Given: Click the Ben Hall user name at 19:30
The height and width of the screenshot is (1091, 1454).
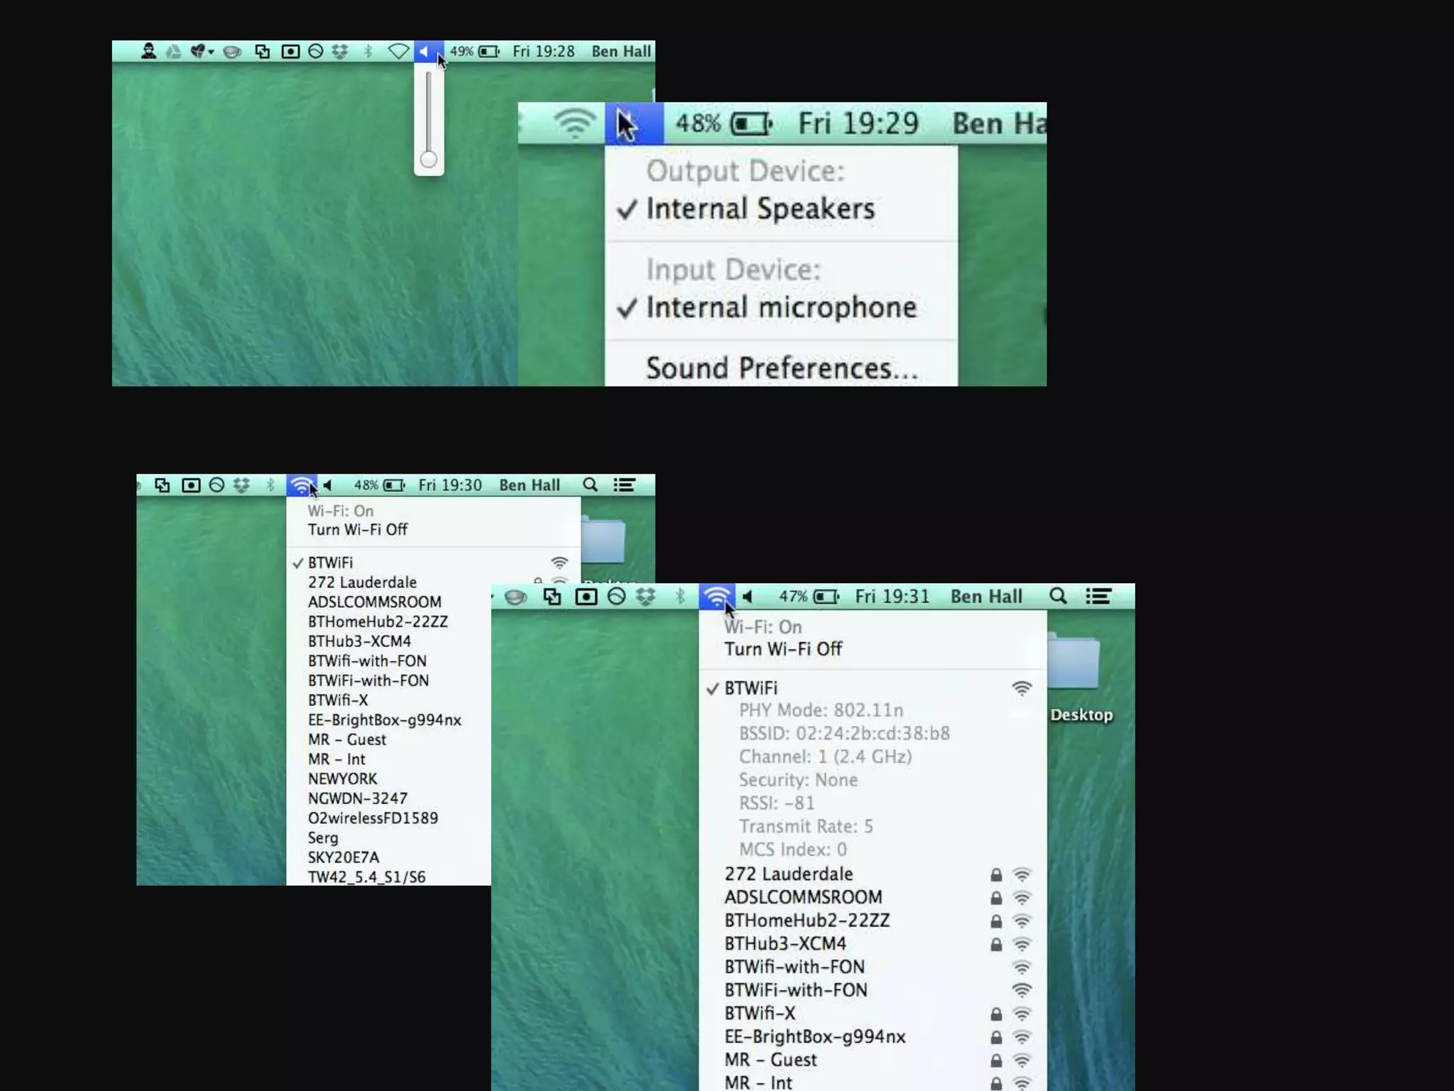Looking at the screenshot, I should pos(529,485).
